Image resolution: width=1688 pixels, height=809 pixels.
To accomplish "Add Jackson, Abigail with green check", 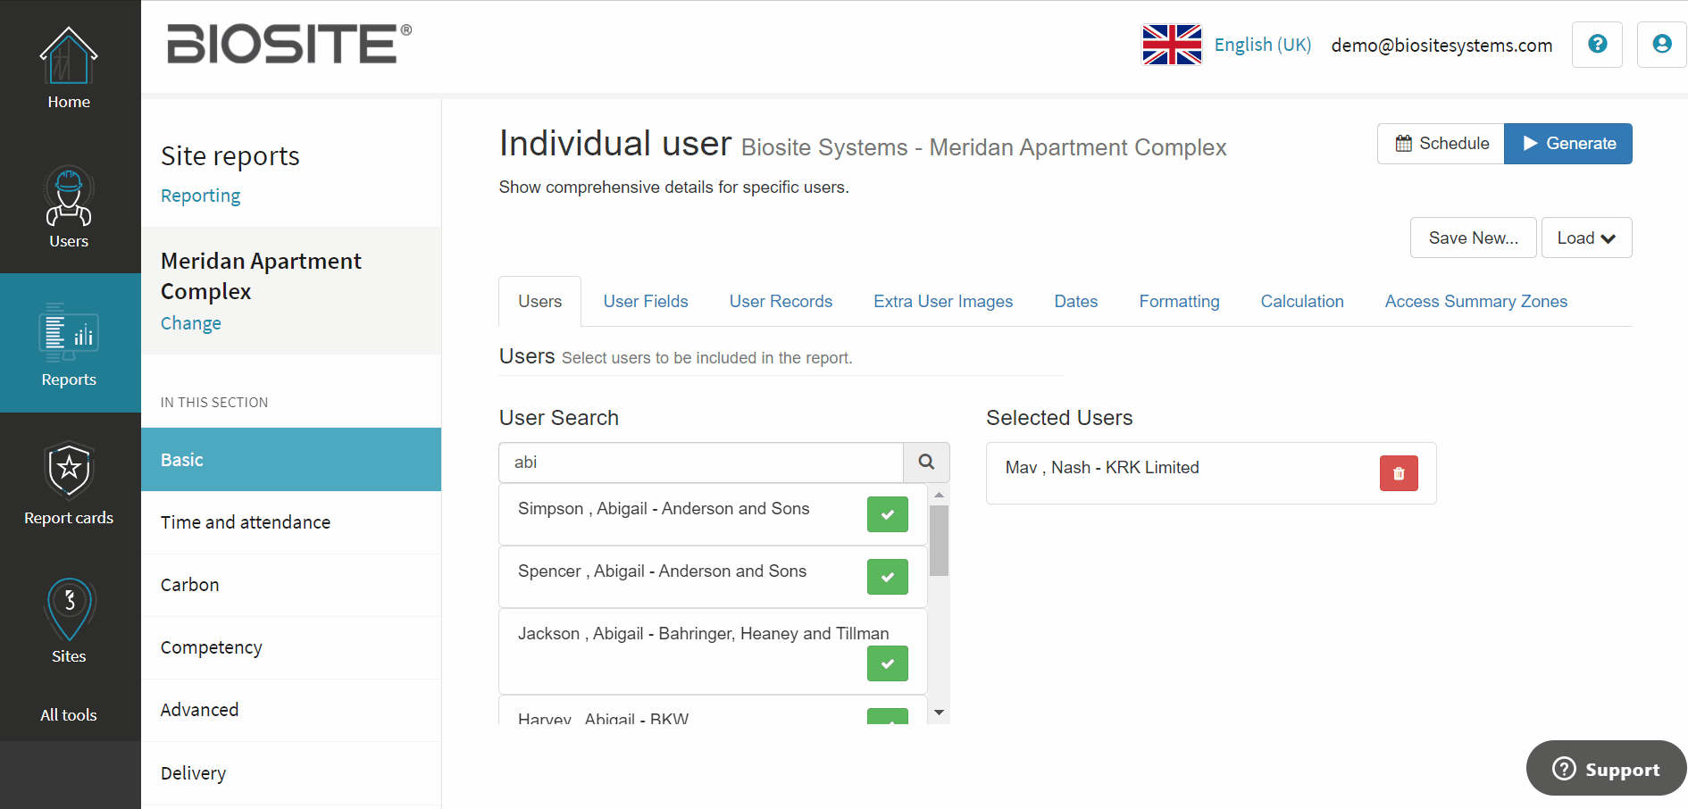I will 887,663.
